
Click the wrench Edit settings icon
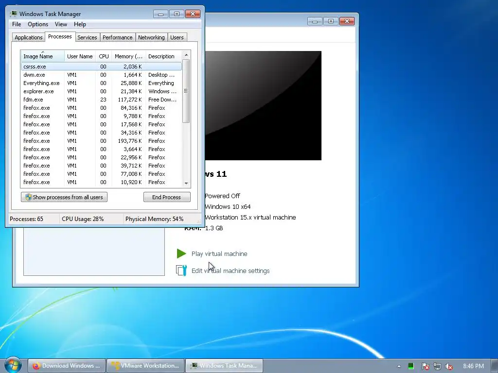click(x=181, y=270)
